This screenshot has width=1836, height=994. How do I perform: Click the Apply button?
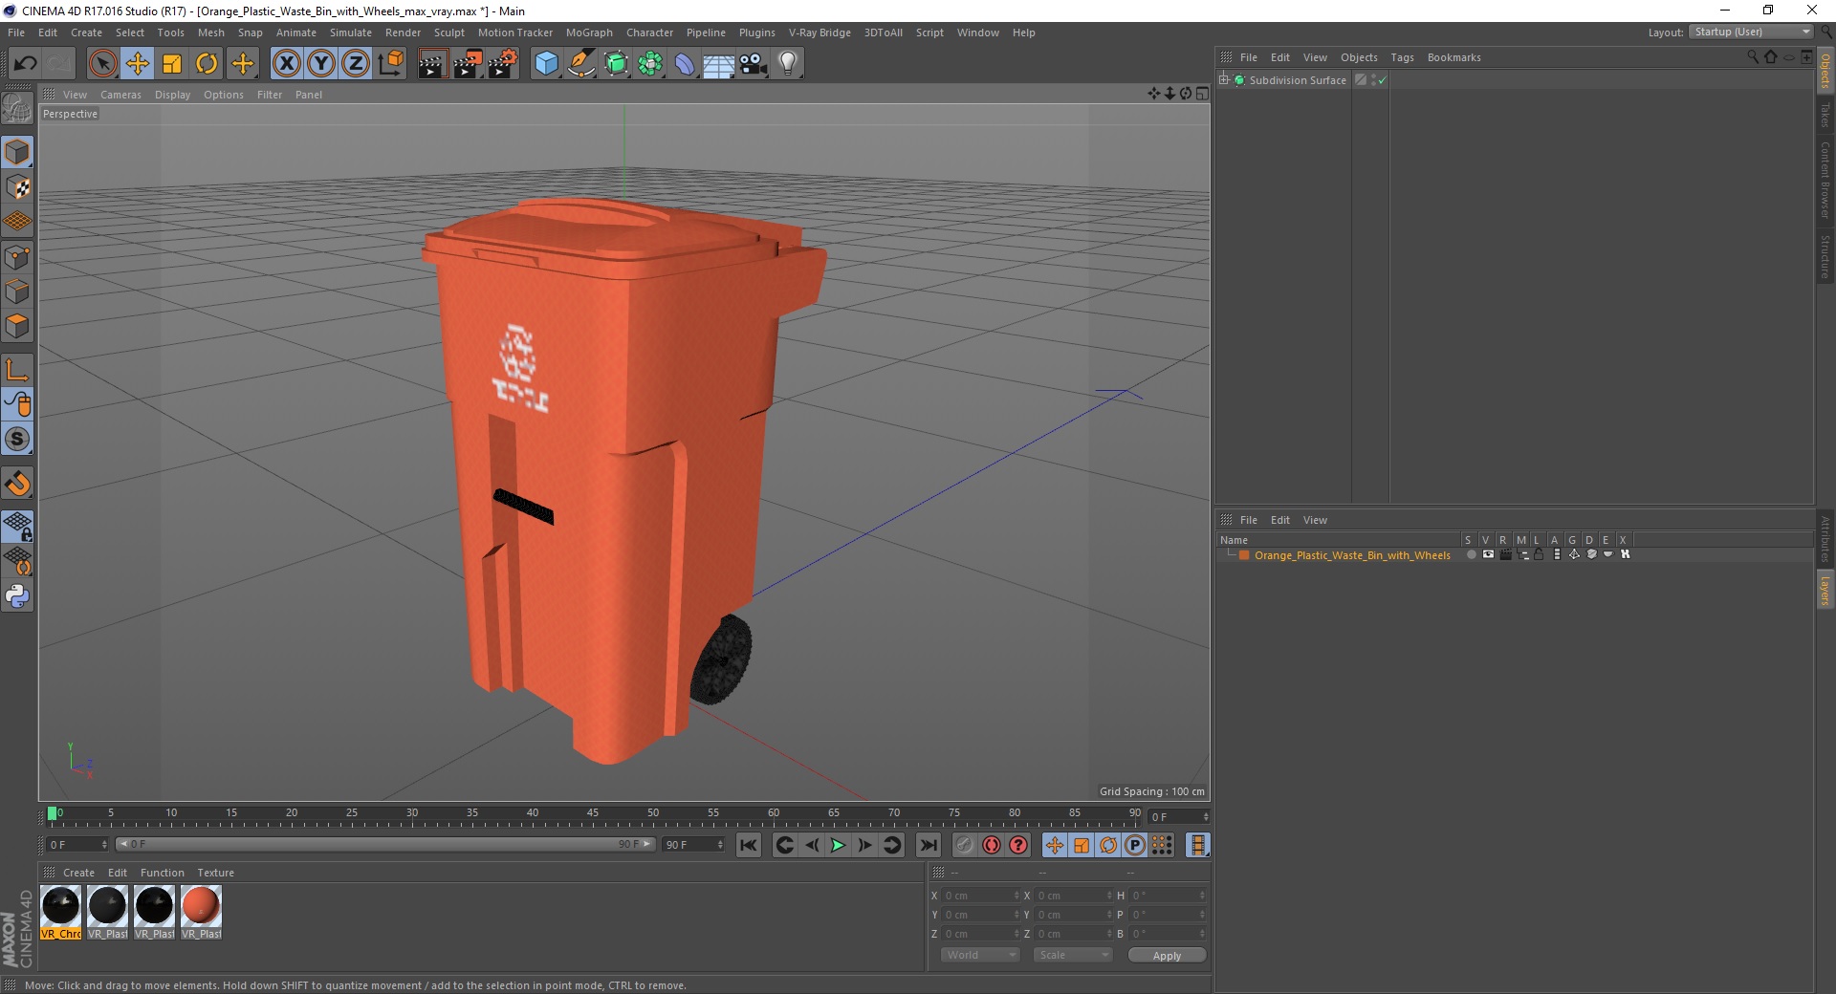tap(1167, 956)
